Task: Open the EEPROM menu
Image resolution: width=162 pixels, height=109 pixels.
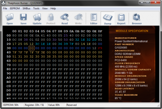Action: pos(15,9)
